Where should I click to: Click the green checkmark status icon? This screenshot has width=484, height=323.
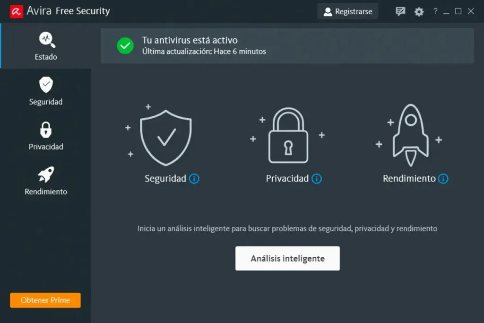coord(125,45)
